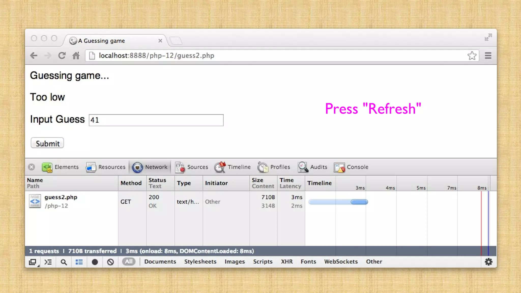Sort requests by the Name column header
Screen dimensions: 521x293
point(71,183)
